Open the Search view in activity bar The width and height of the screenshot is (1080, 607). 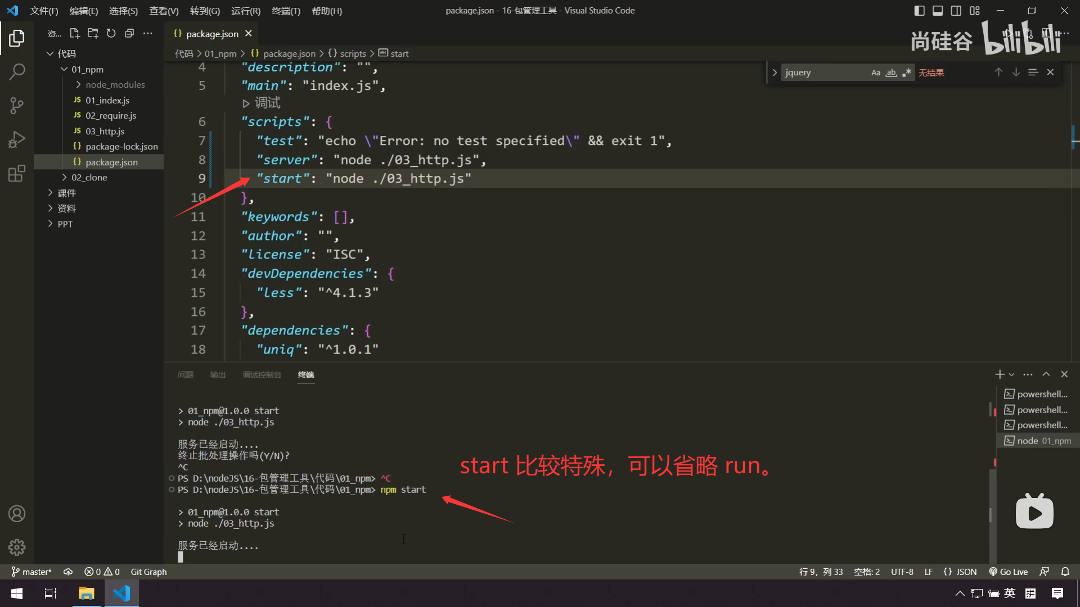pyautogui.click(x=17, y=72)
